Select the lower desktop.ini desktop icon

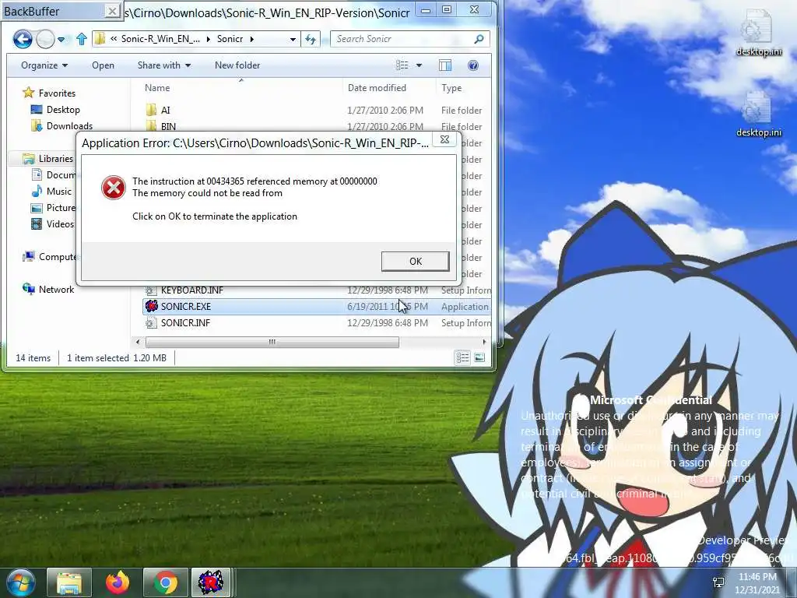758,114
